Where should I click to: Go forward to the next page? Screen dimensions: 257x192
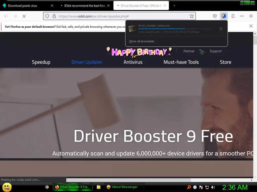(x=15, y=16)
